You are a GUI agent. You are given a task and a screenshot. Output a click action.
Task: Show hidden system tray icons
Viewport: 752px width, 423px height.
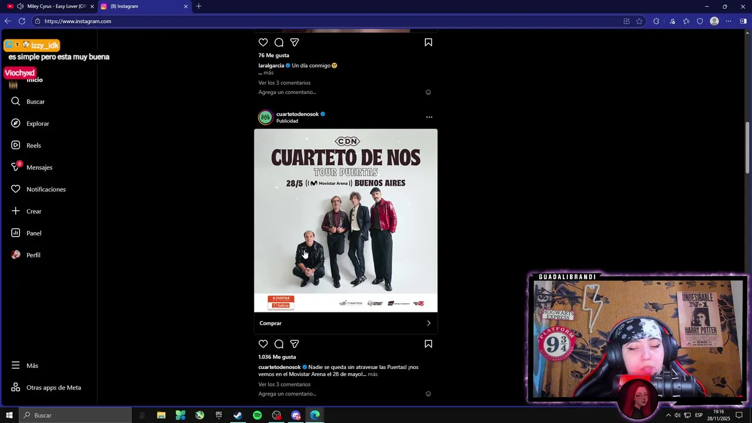(x=668, y=415)
